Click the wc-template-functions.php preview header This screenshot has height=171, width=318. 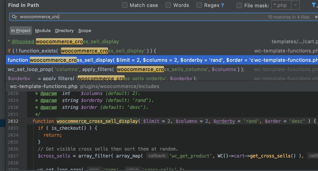44,86
